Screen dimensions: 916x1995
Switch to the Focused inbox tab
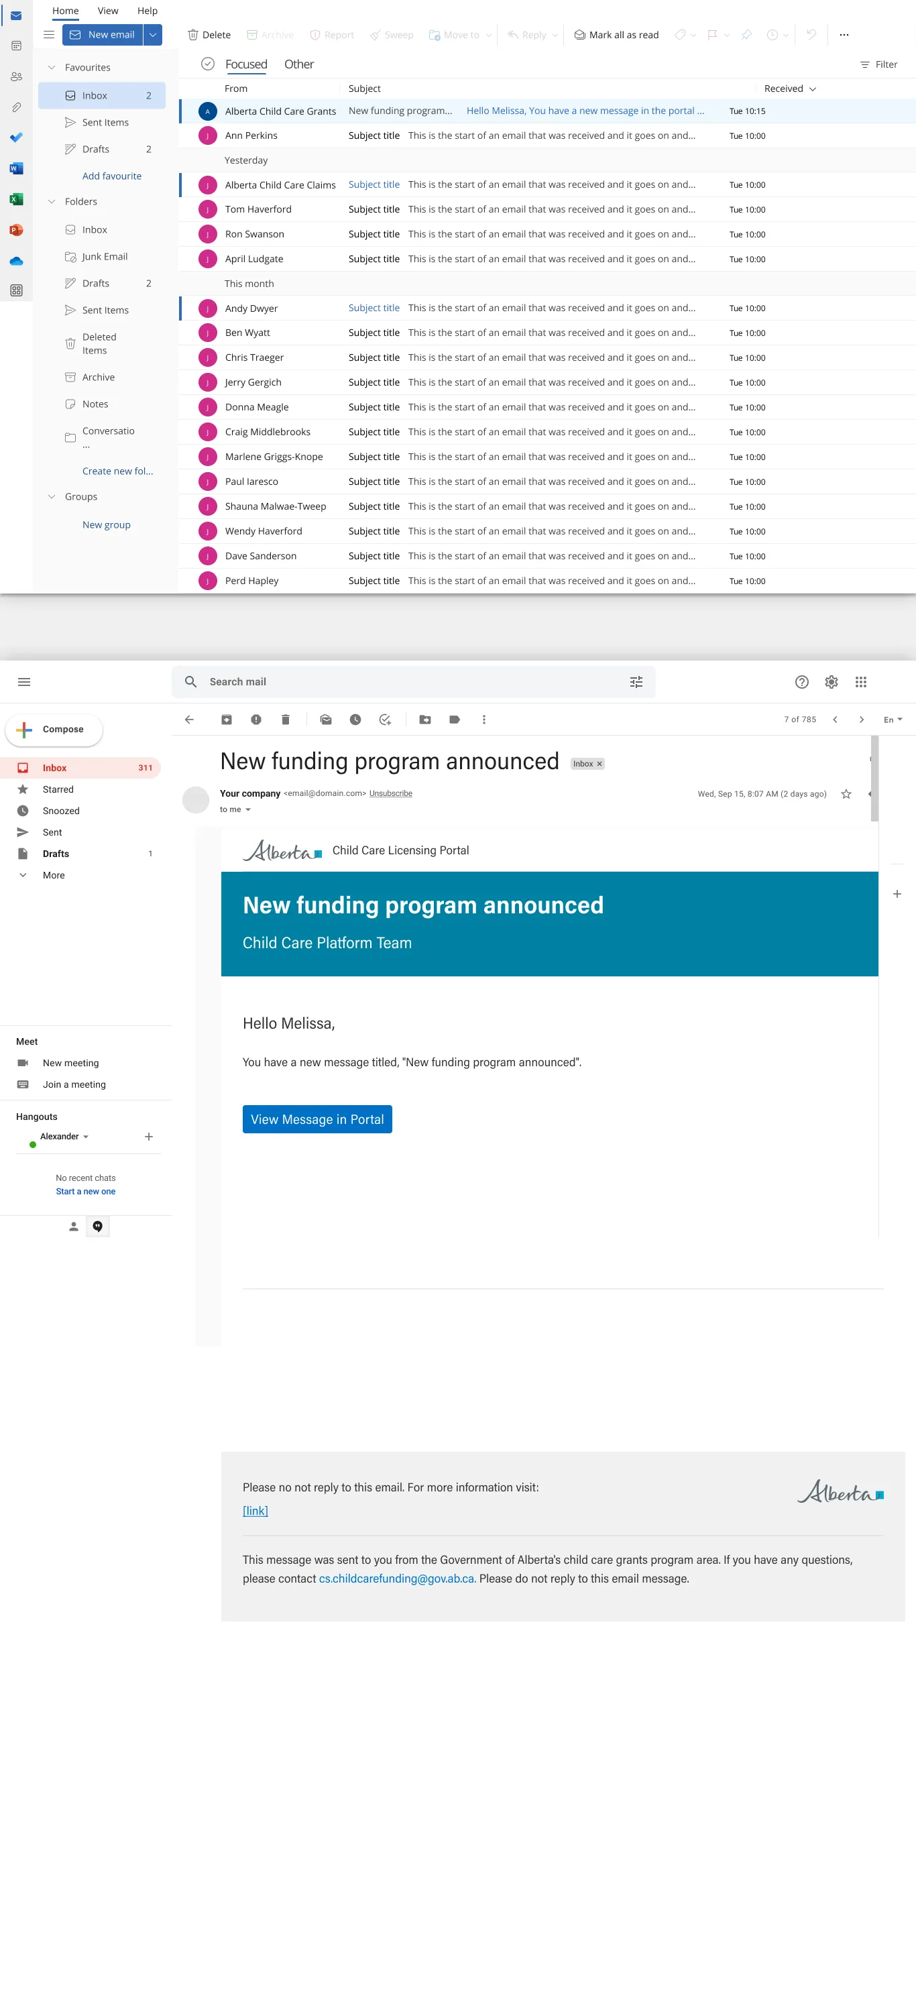point(246,64)
